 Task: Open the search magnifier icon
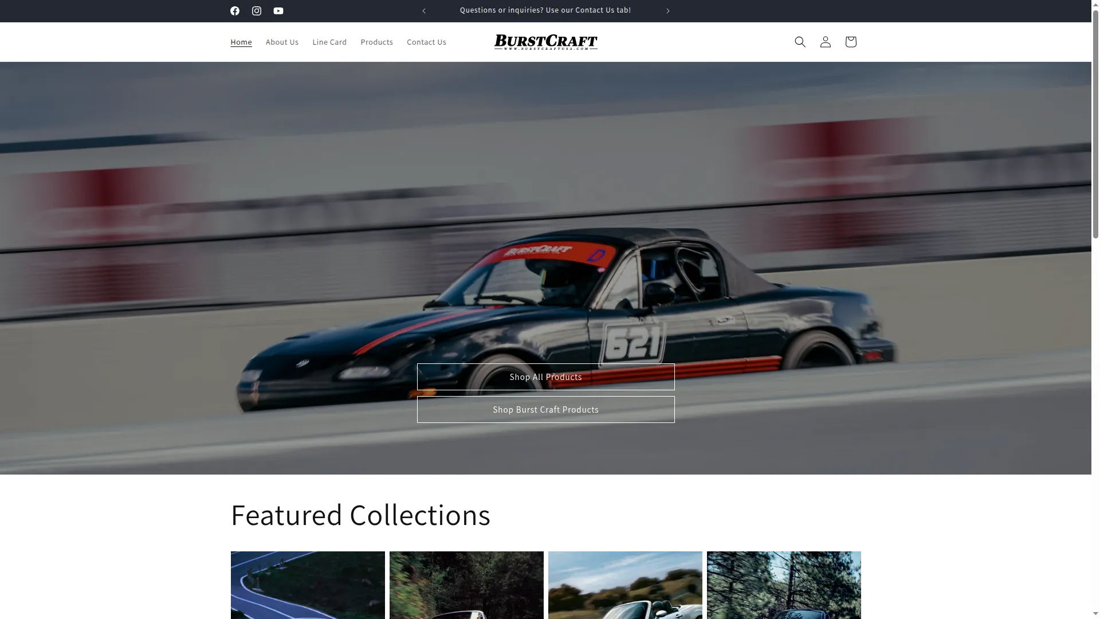(x=800, y=42)
